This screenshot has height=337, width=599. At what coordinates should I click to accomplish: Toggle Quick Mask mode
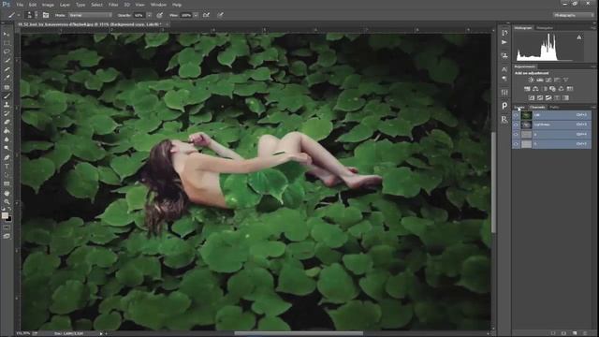(x=7, y=227)
